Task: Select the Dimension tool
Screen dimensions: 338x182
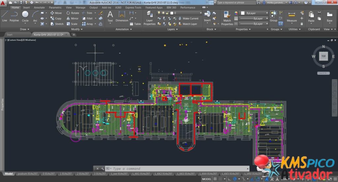Action: 122,17
